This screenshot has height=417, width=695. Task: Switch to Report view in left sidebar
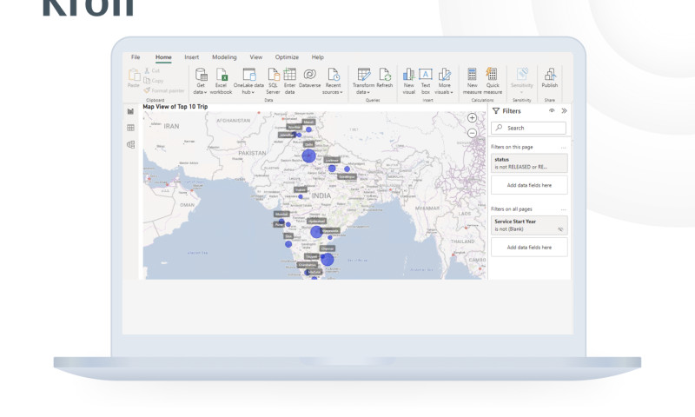click(130, 111)
